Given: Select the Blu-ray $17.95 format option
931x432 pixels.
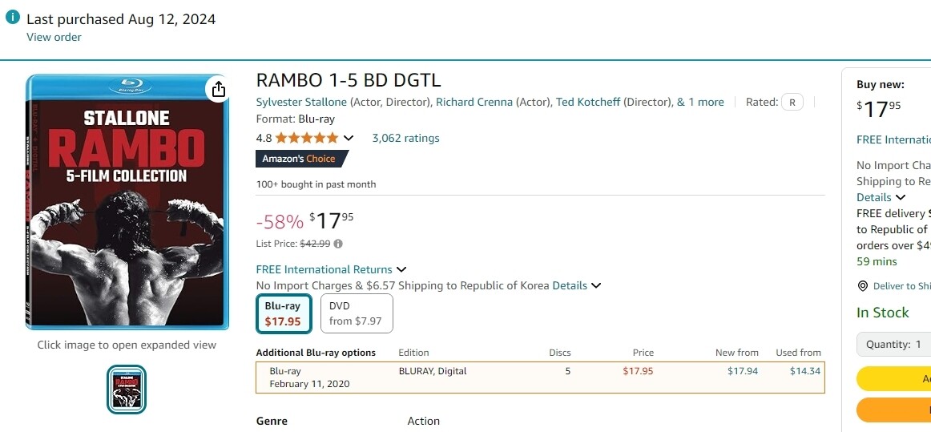Looking at the screenshot, I should [x=284, y=313].
